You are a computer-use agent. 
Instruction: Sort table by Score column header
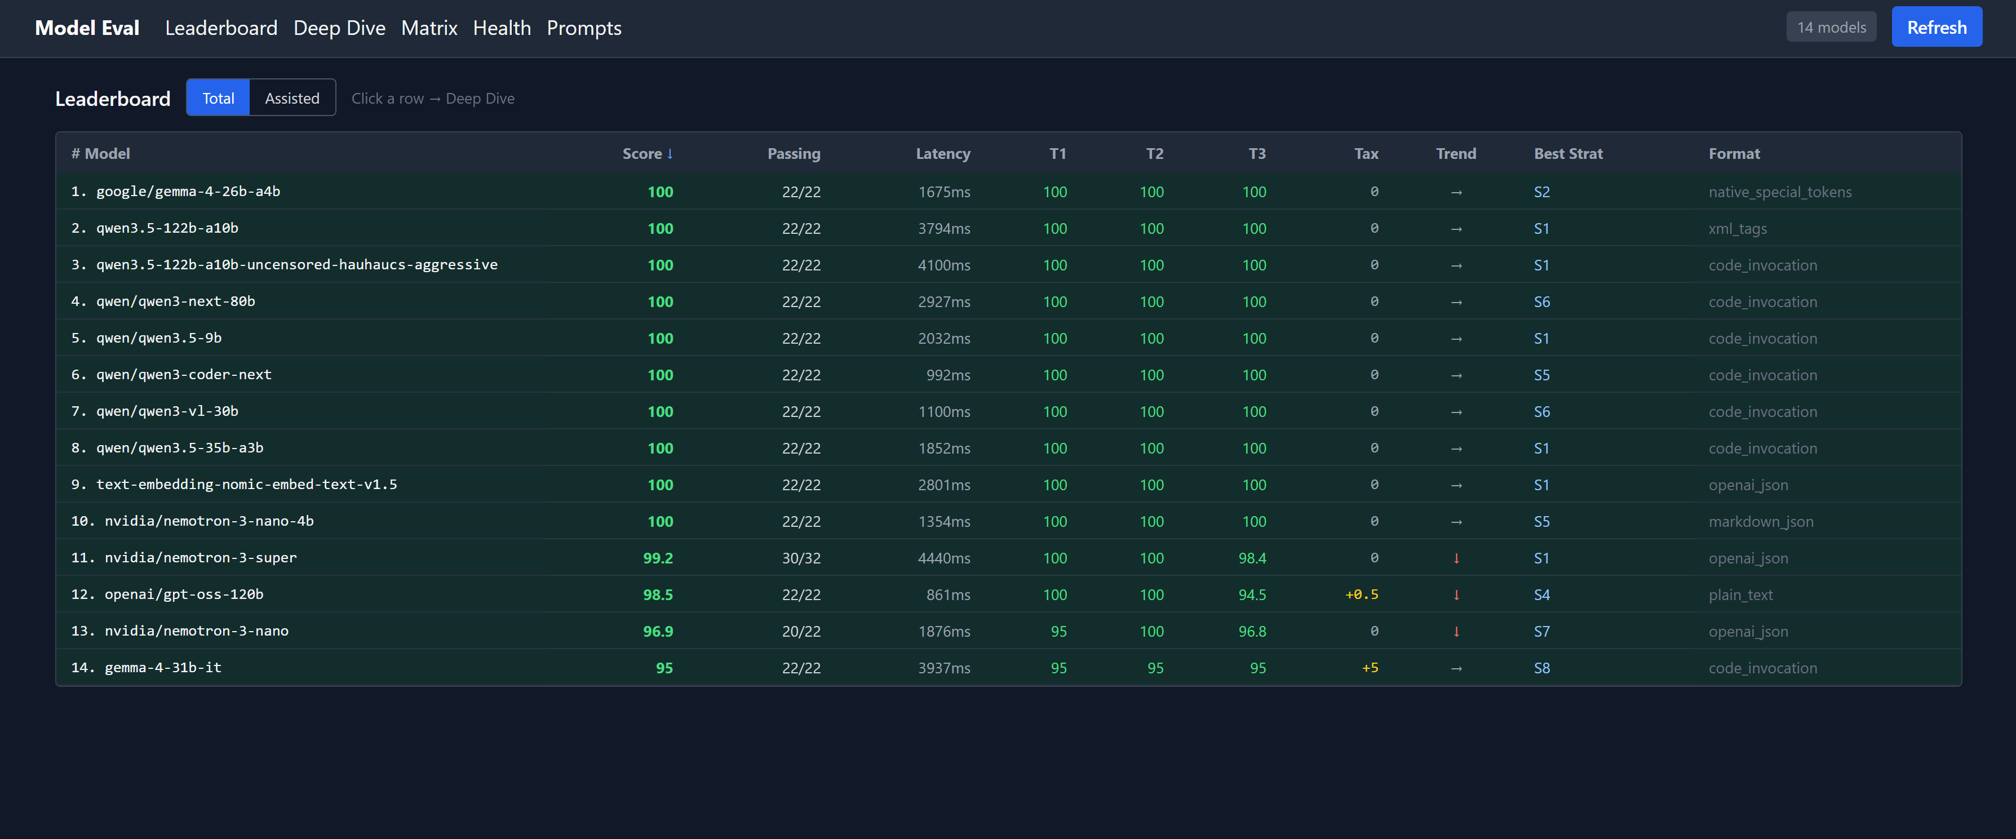[646, 154]
